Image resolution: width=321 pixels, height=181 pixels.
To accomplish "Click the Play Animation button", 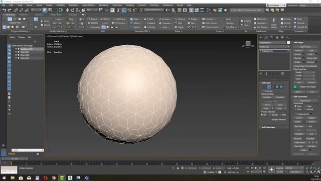I will (x=256, y=168).
